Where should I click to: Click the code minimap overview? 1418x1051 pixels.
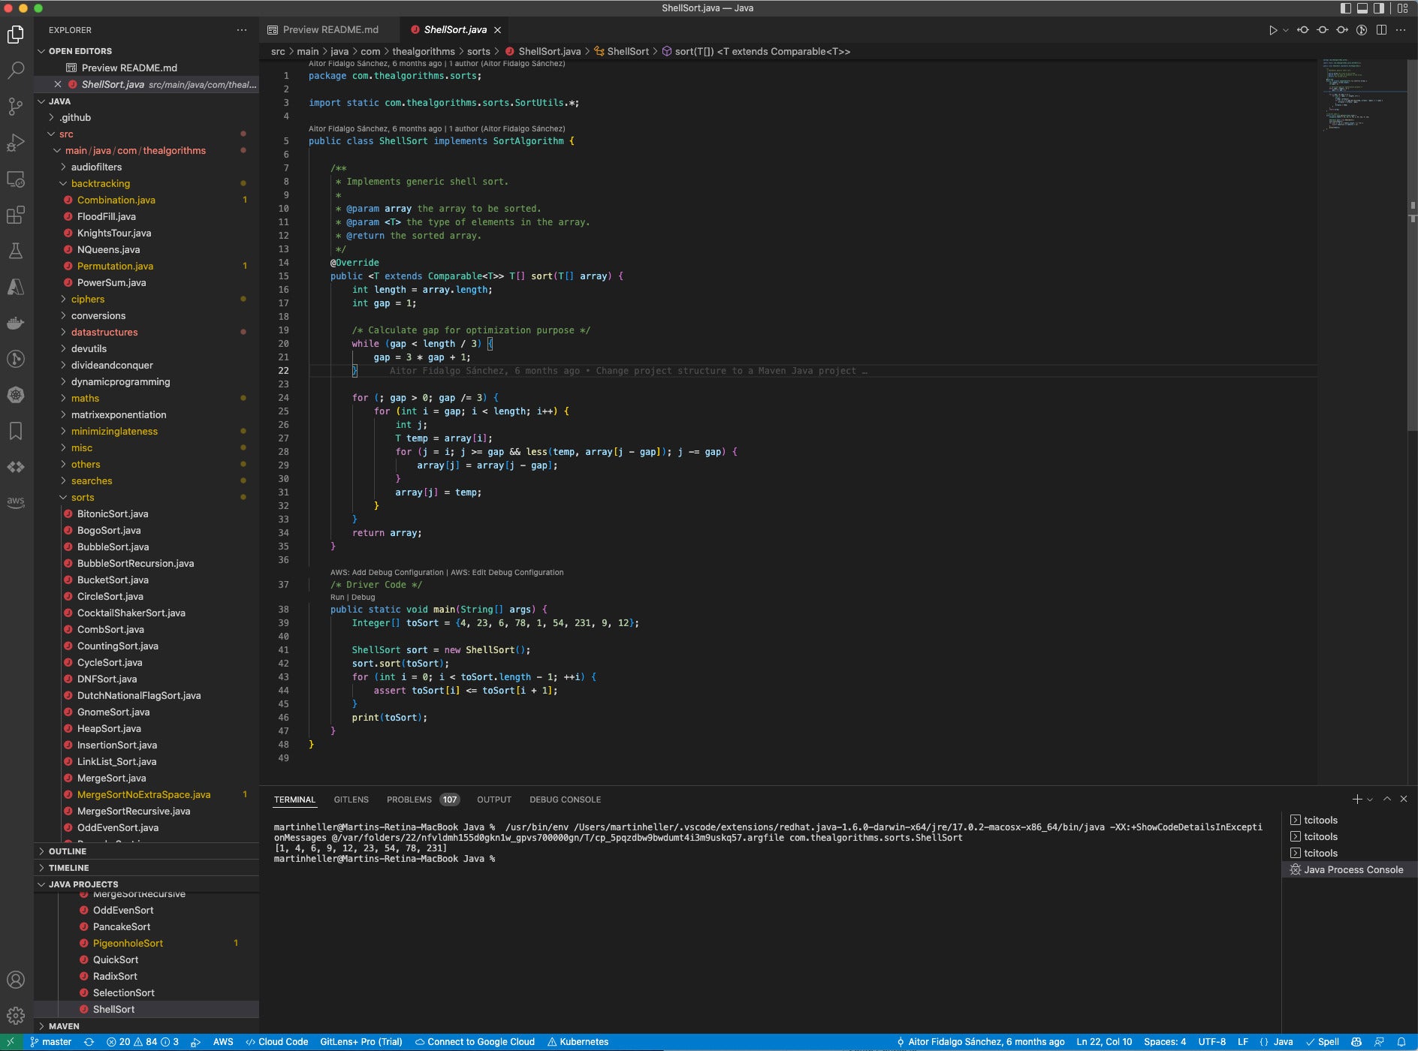tap(1363, 96)
